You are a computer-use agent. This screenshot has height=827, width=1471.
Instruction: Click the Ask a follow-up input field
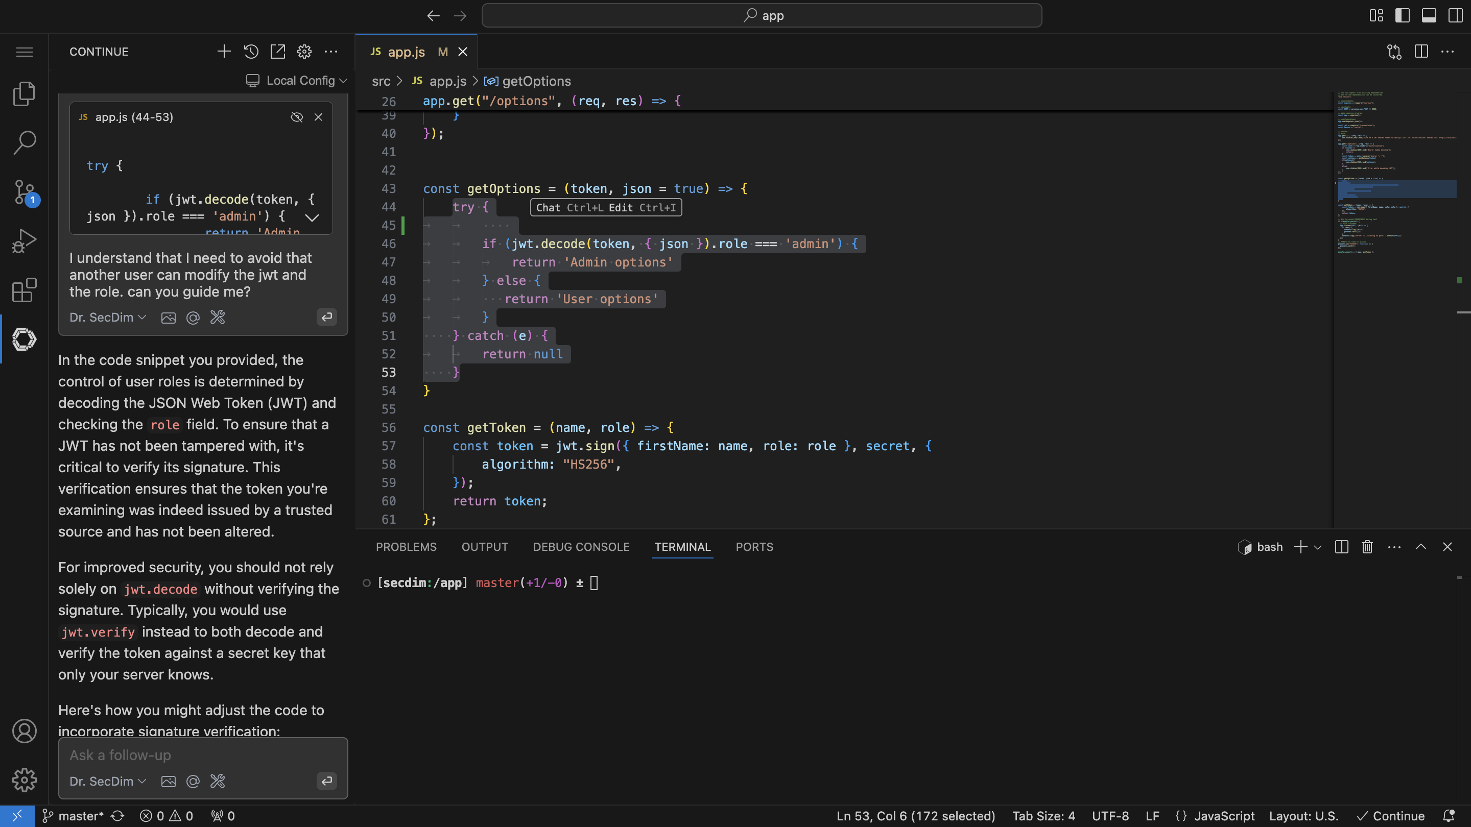203,755
